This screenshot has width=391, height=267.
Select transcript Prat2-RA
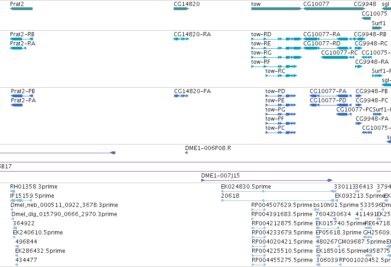(x=18, y=48)
